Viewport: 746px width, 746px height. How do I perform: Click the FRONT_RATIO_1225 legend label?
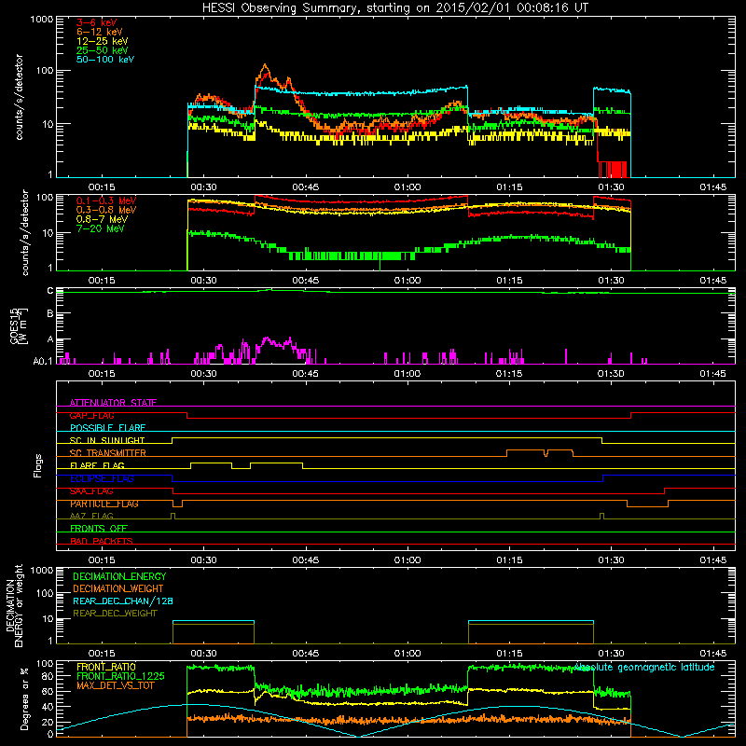(120, 676)
